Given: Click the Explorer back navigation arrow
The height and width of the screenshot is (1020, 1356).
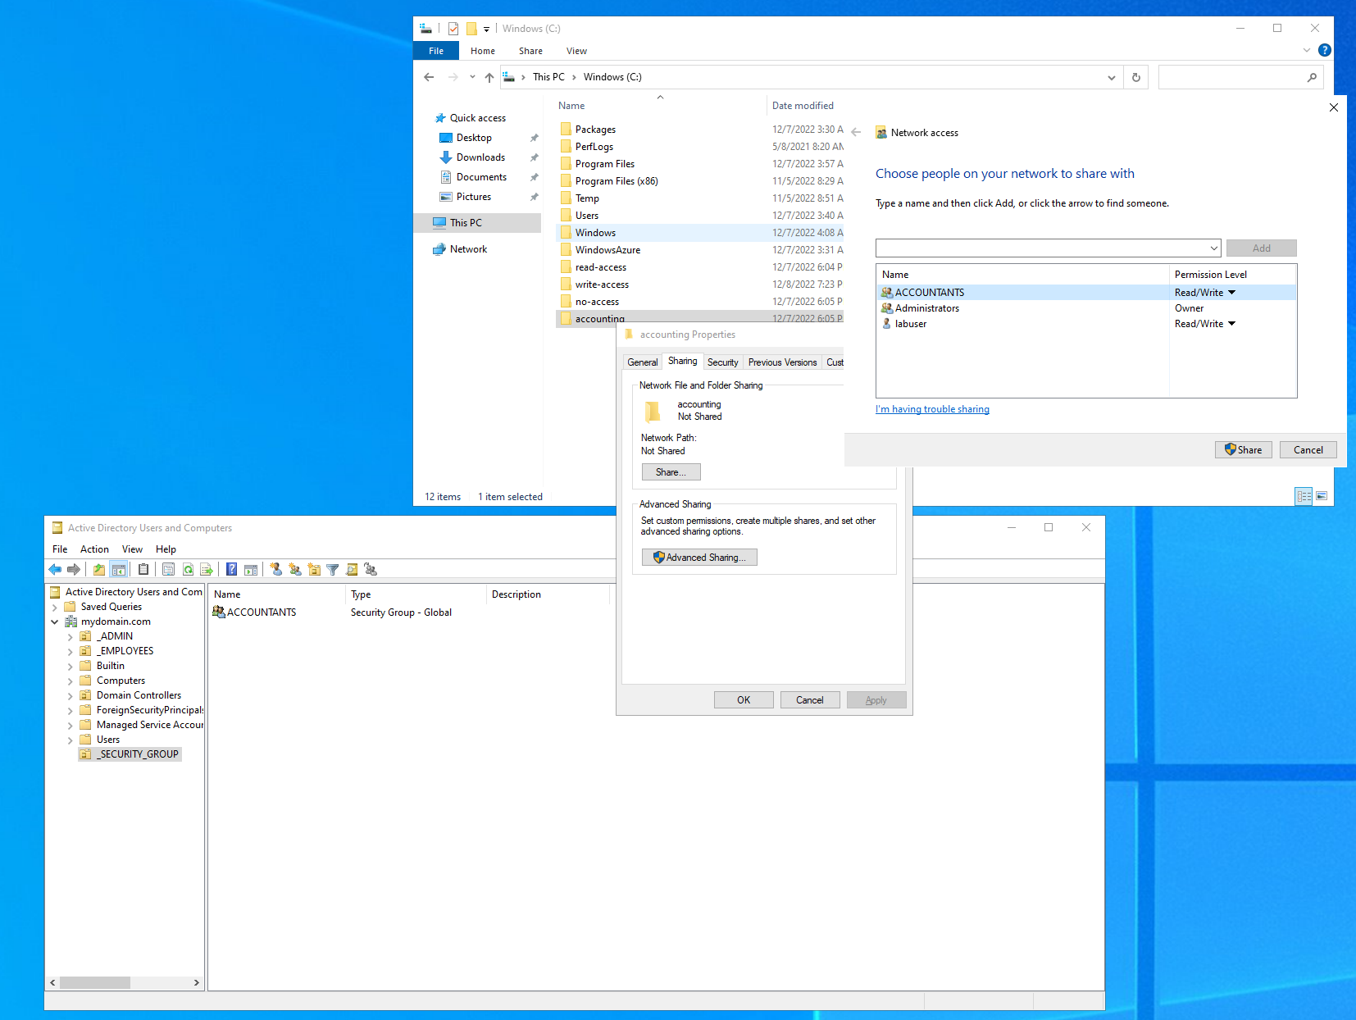Looking at the screenshot, I should coord(429,77).
